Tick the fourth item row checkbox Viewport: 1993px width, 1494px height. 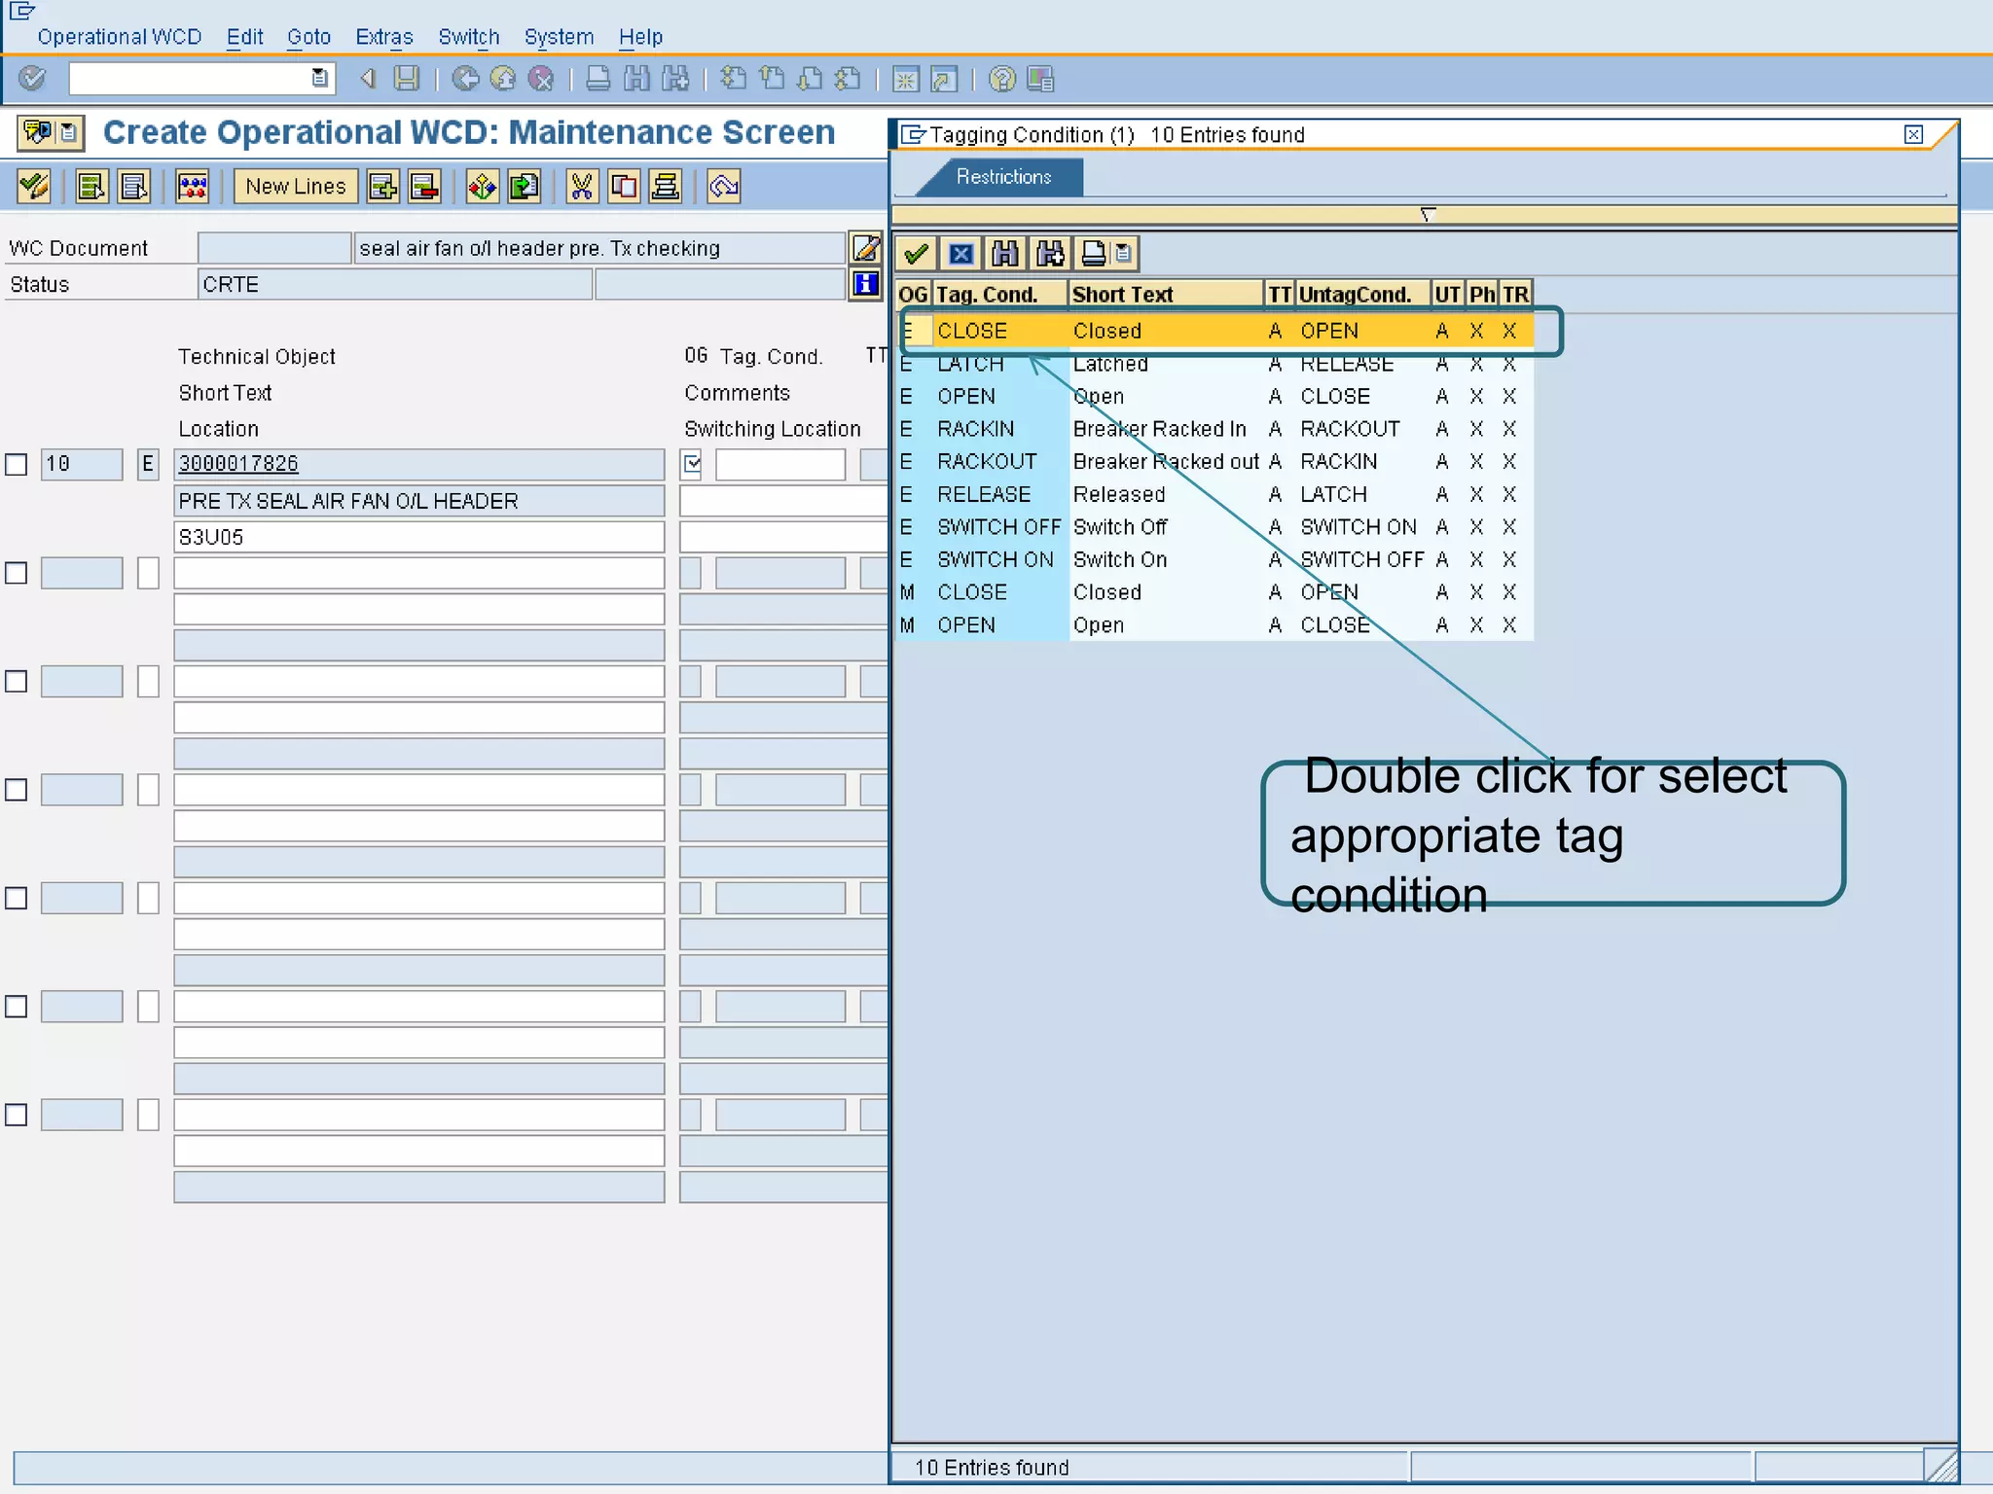[x=17, y=790]
